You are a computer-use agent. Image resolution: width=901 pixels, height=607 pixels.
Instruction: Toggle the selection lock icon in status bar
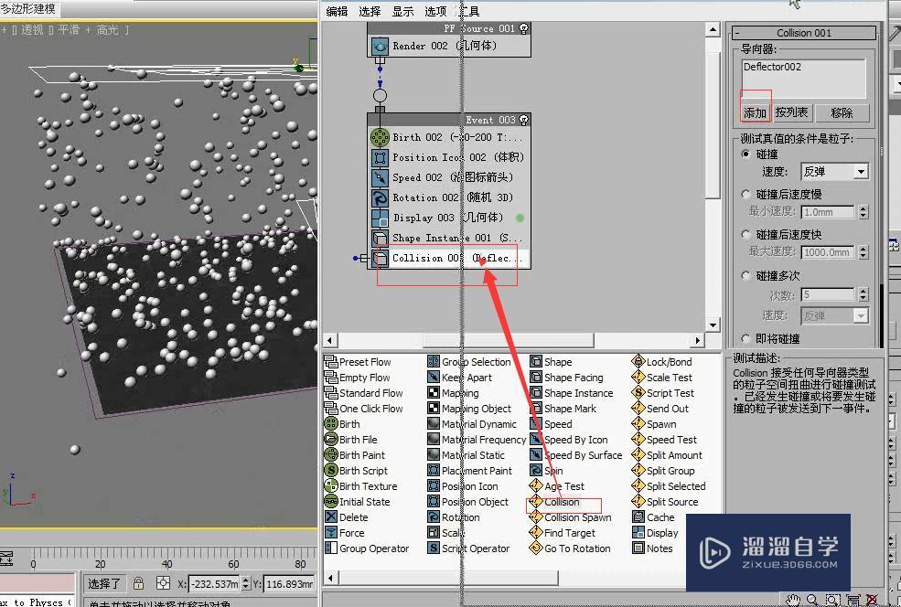pyautogui.click(x=138, y=583)
